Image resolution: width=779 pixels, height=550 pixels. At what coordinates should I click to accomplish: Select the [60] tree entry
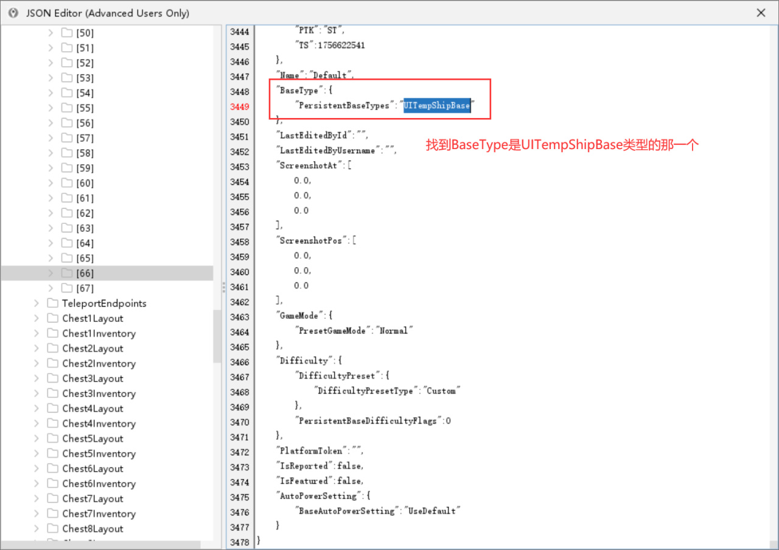(x=85, y=183)
